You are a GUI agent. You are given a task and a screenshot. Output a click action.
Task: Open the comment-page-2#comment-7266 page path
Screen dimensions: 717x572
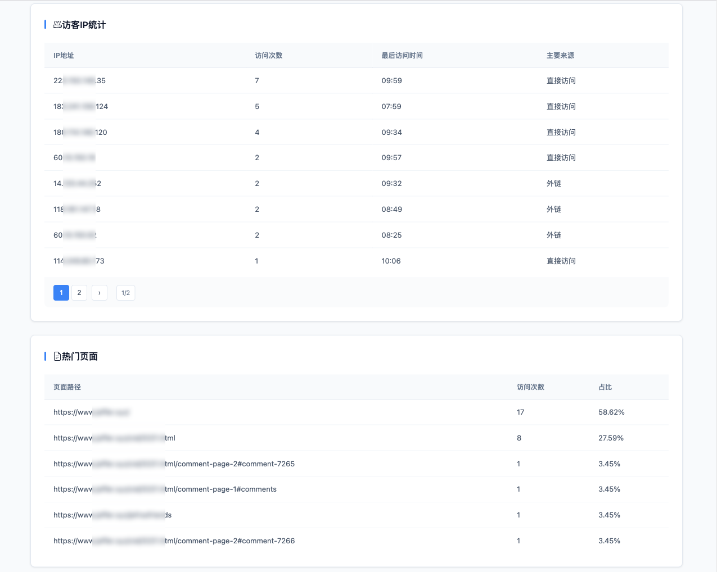(174, 541)
